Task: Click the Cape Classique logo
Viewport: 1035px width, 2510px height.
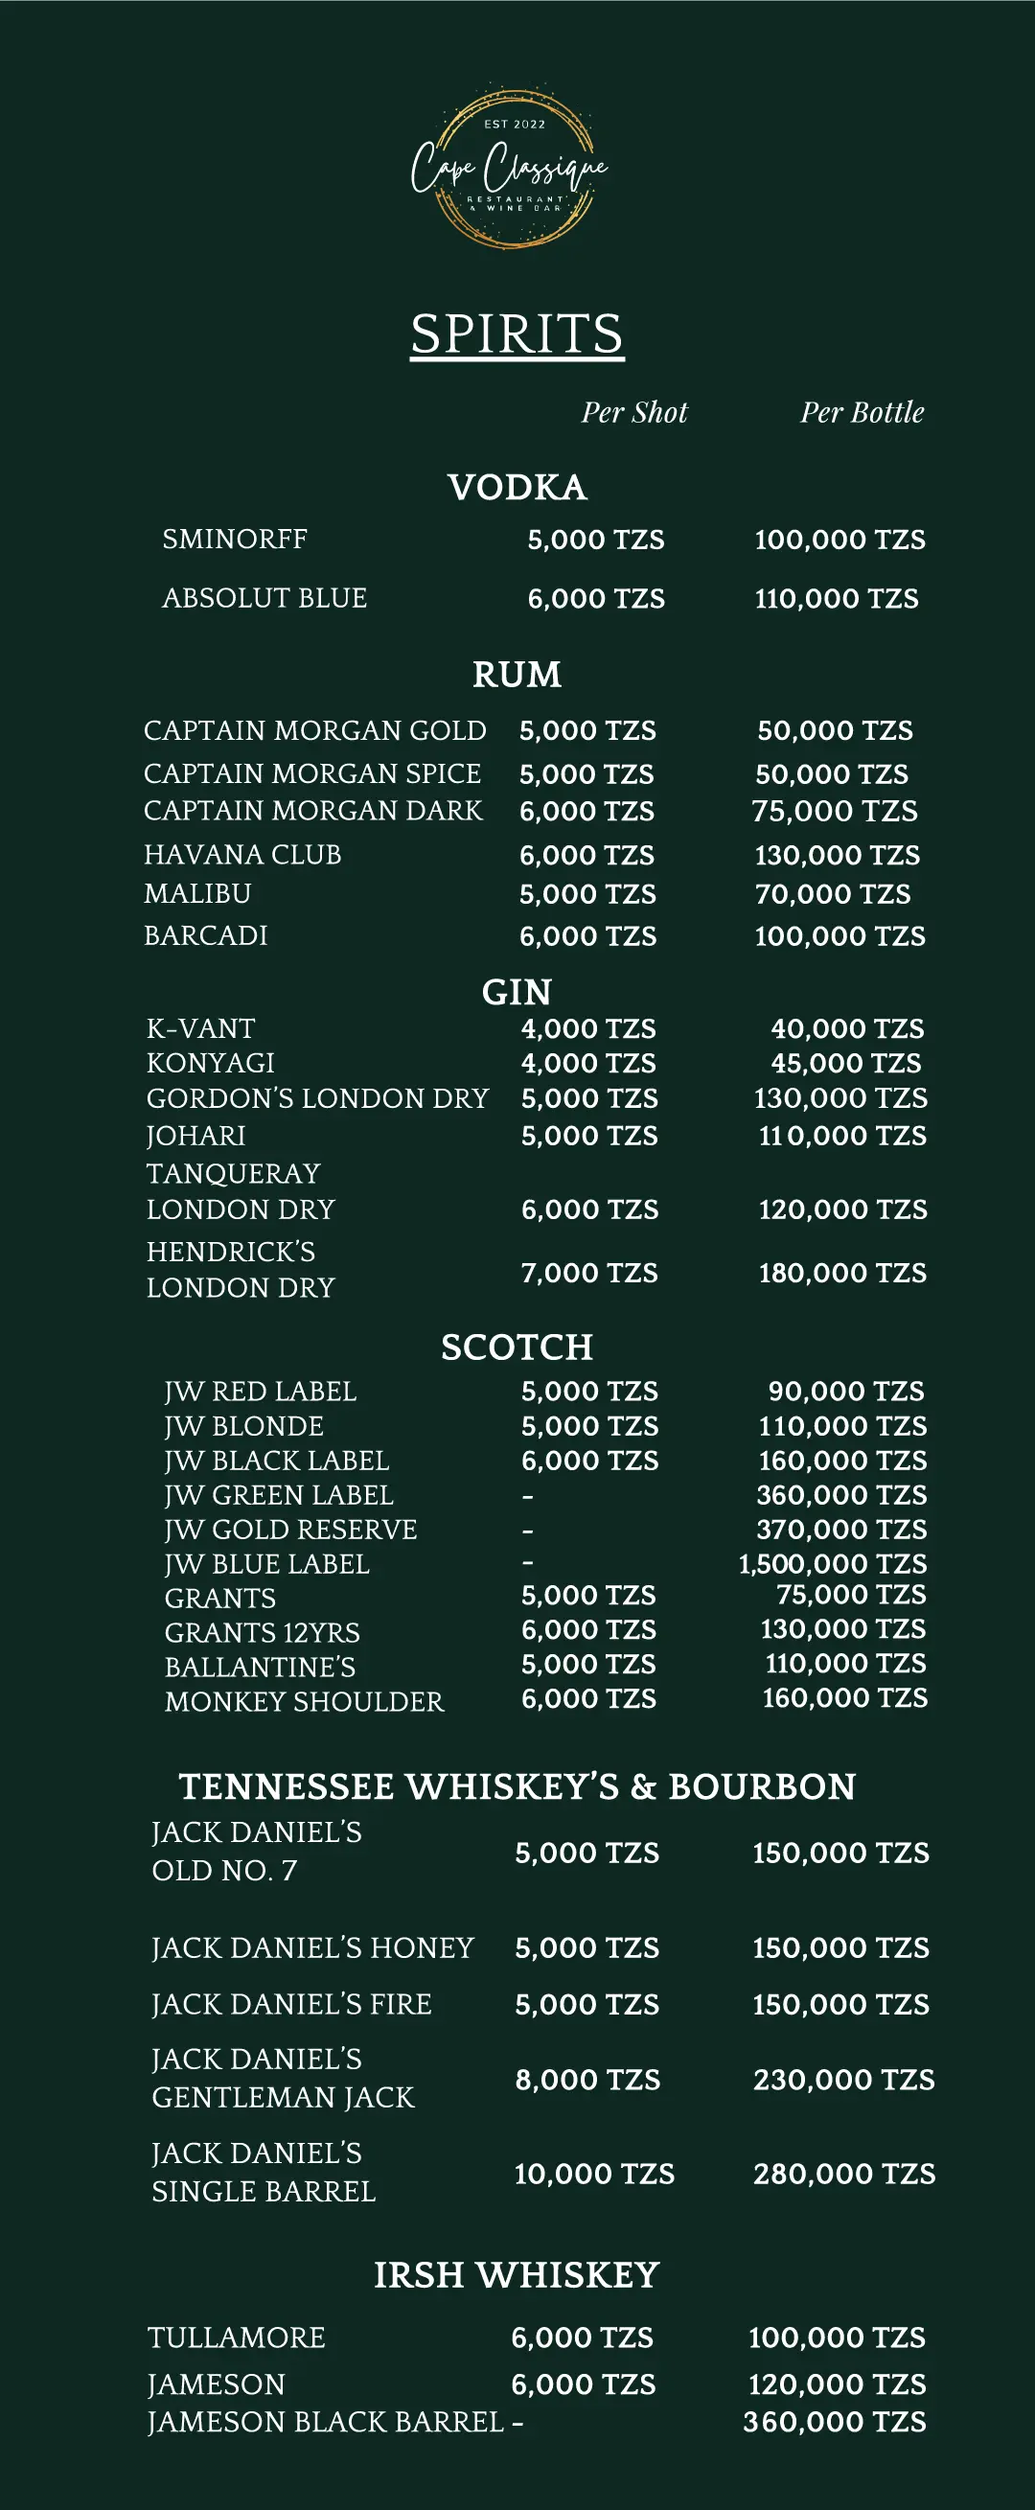Action: 512,168
